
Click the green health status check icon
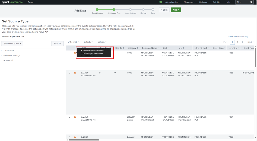(x=161, y=2)
